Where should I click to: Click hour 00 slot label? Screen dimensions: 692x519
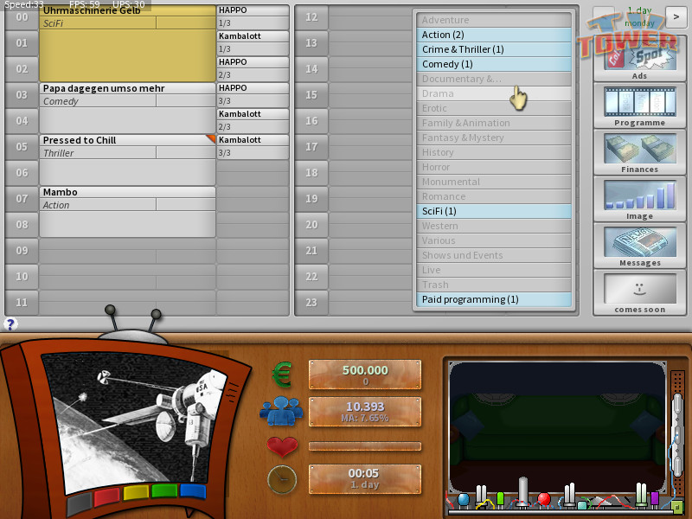click(22, 17)
